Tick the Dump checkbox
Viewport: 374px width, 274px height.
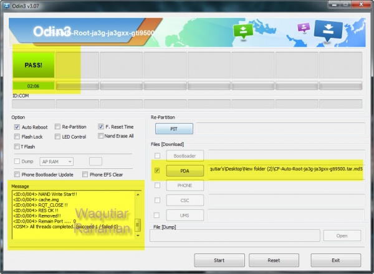[x=17, y=162]
